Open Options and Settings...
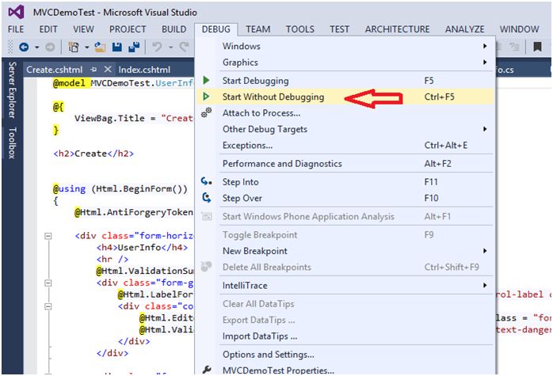The image size is (553, 376). pyautogui.click(x=345, y=354)
